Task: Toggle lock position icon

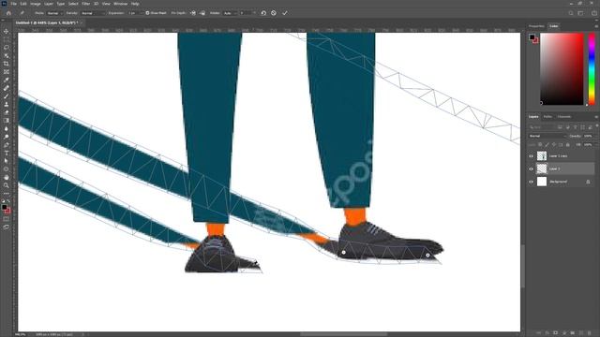Action: (554, 145)
